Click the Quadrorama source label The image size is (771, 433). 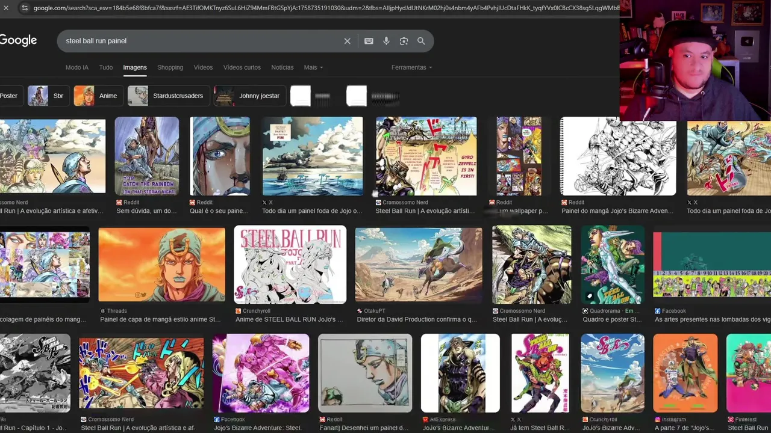pyautogui.click(x=605, y=311)
